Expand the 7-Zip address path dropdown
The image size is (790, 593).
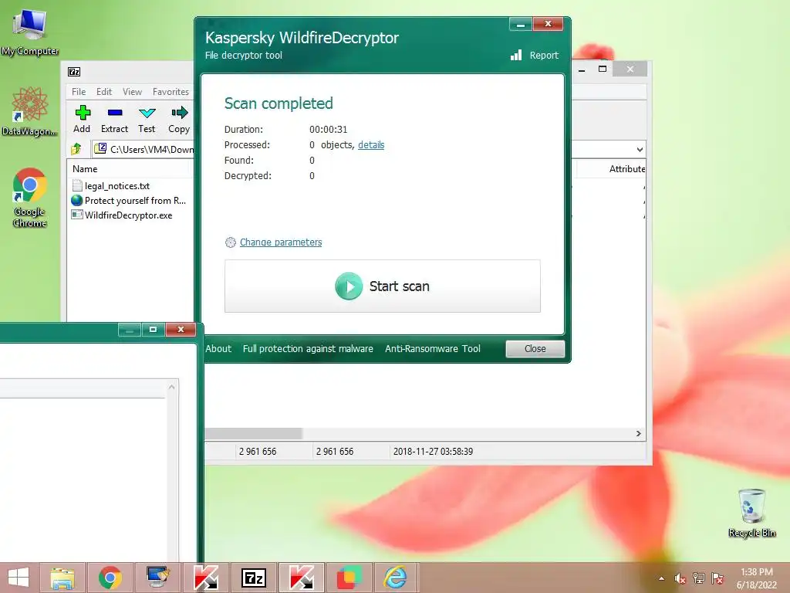click(640, 149)
